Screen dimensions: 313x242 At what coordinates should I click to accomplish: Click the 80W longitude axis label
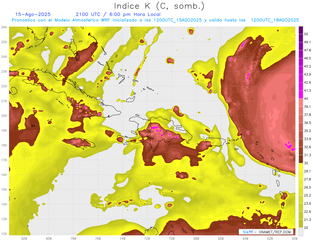[49, 238]
